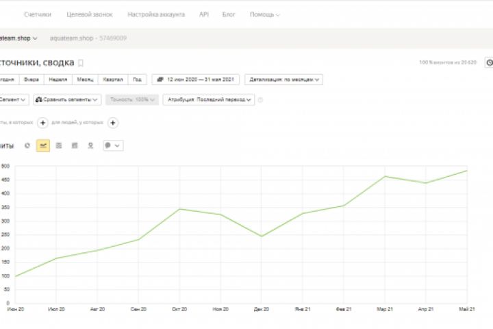
Task: Choose the bar chart view icon
Action: 75,145
